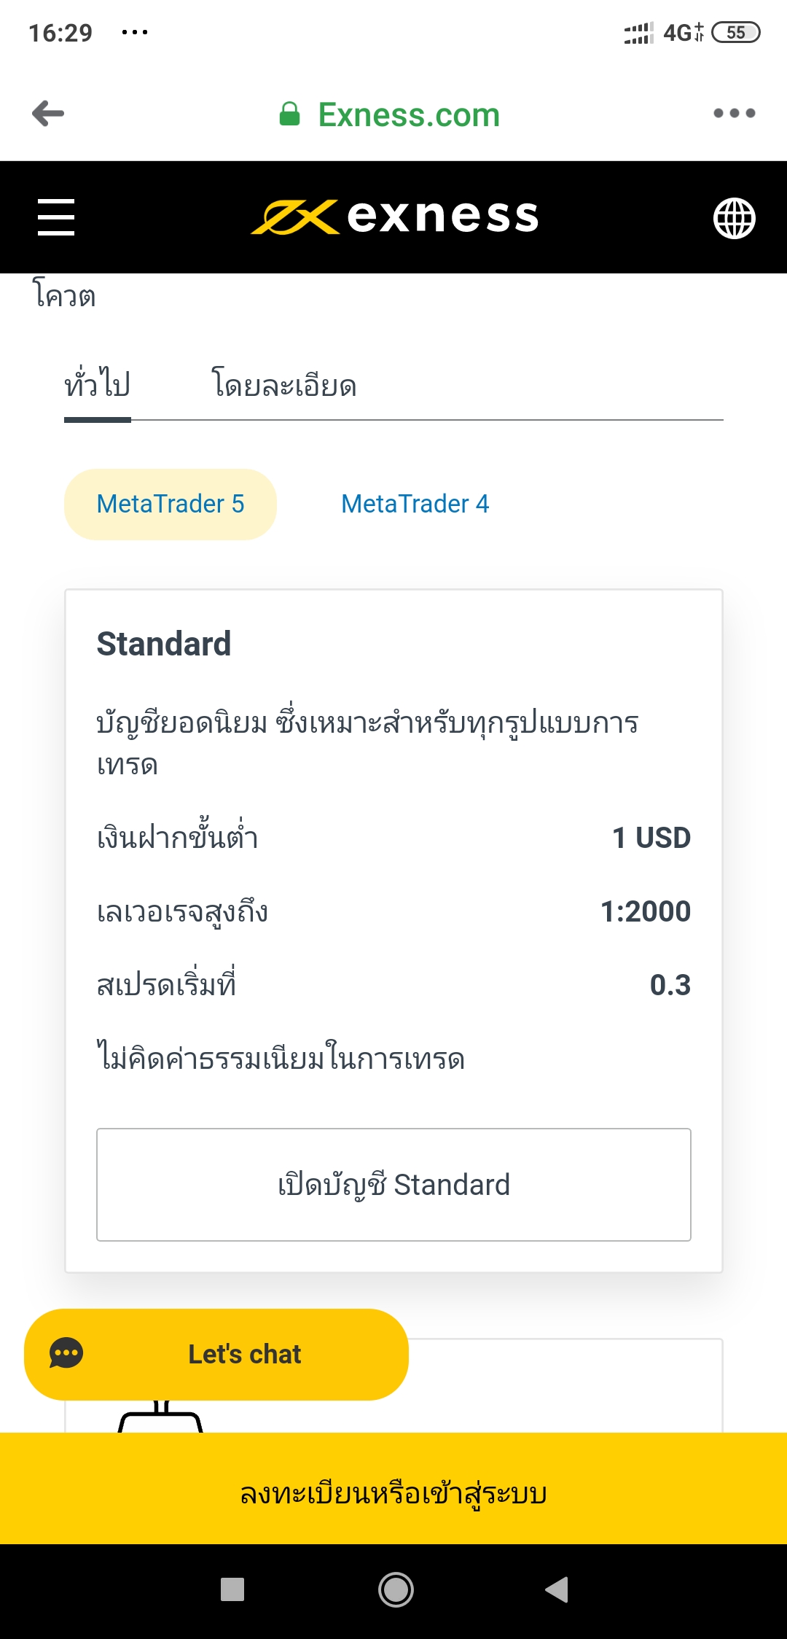The image size is (787, 1639).
Task: Click the เปิดบัญชี Standard button
Action: point(393,1185)
